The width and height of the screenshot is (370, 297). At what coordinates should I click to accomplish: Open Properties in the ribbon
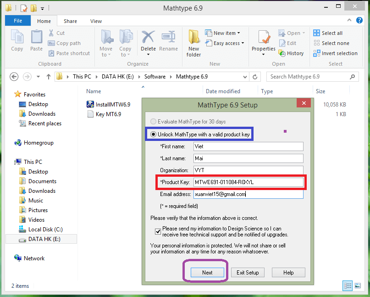pos(263,41)
